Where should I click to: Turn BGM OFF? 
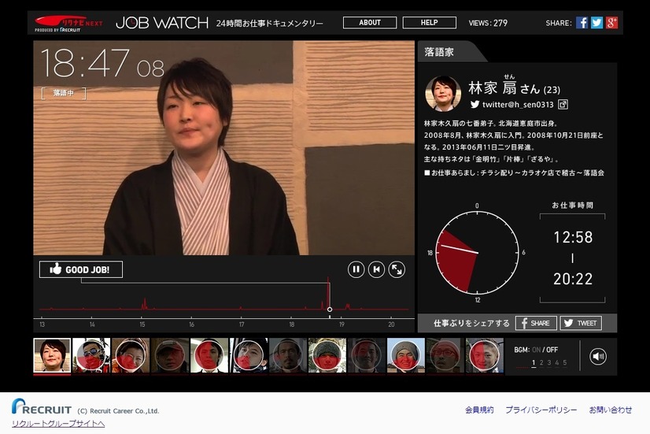coord(552,350)
